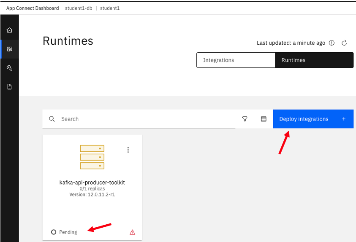Click the document icon in sidebar
The height and width of the screenshot is (242, 356).
(x=9, y=87)
